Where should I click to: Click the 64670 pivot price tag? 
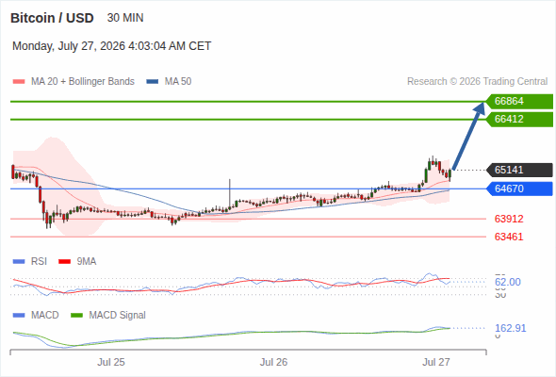point(519,188)
